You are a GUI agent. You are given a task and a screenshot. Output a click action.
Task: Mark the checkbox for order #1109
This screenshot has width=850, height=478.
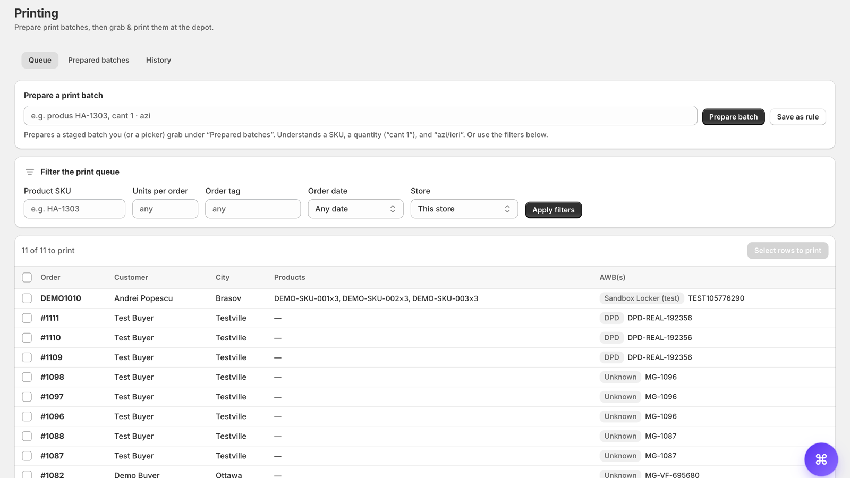click(27, 357)
